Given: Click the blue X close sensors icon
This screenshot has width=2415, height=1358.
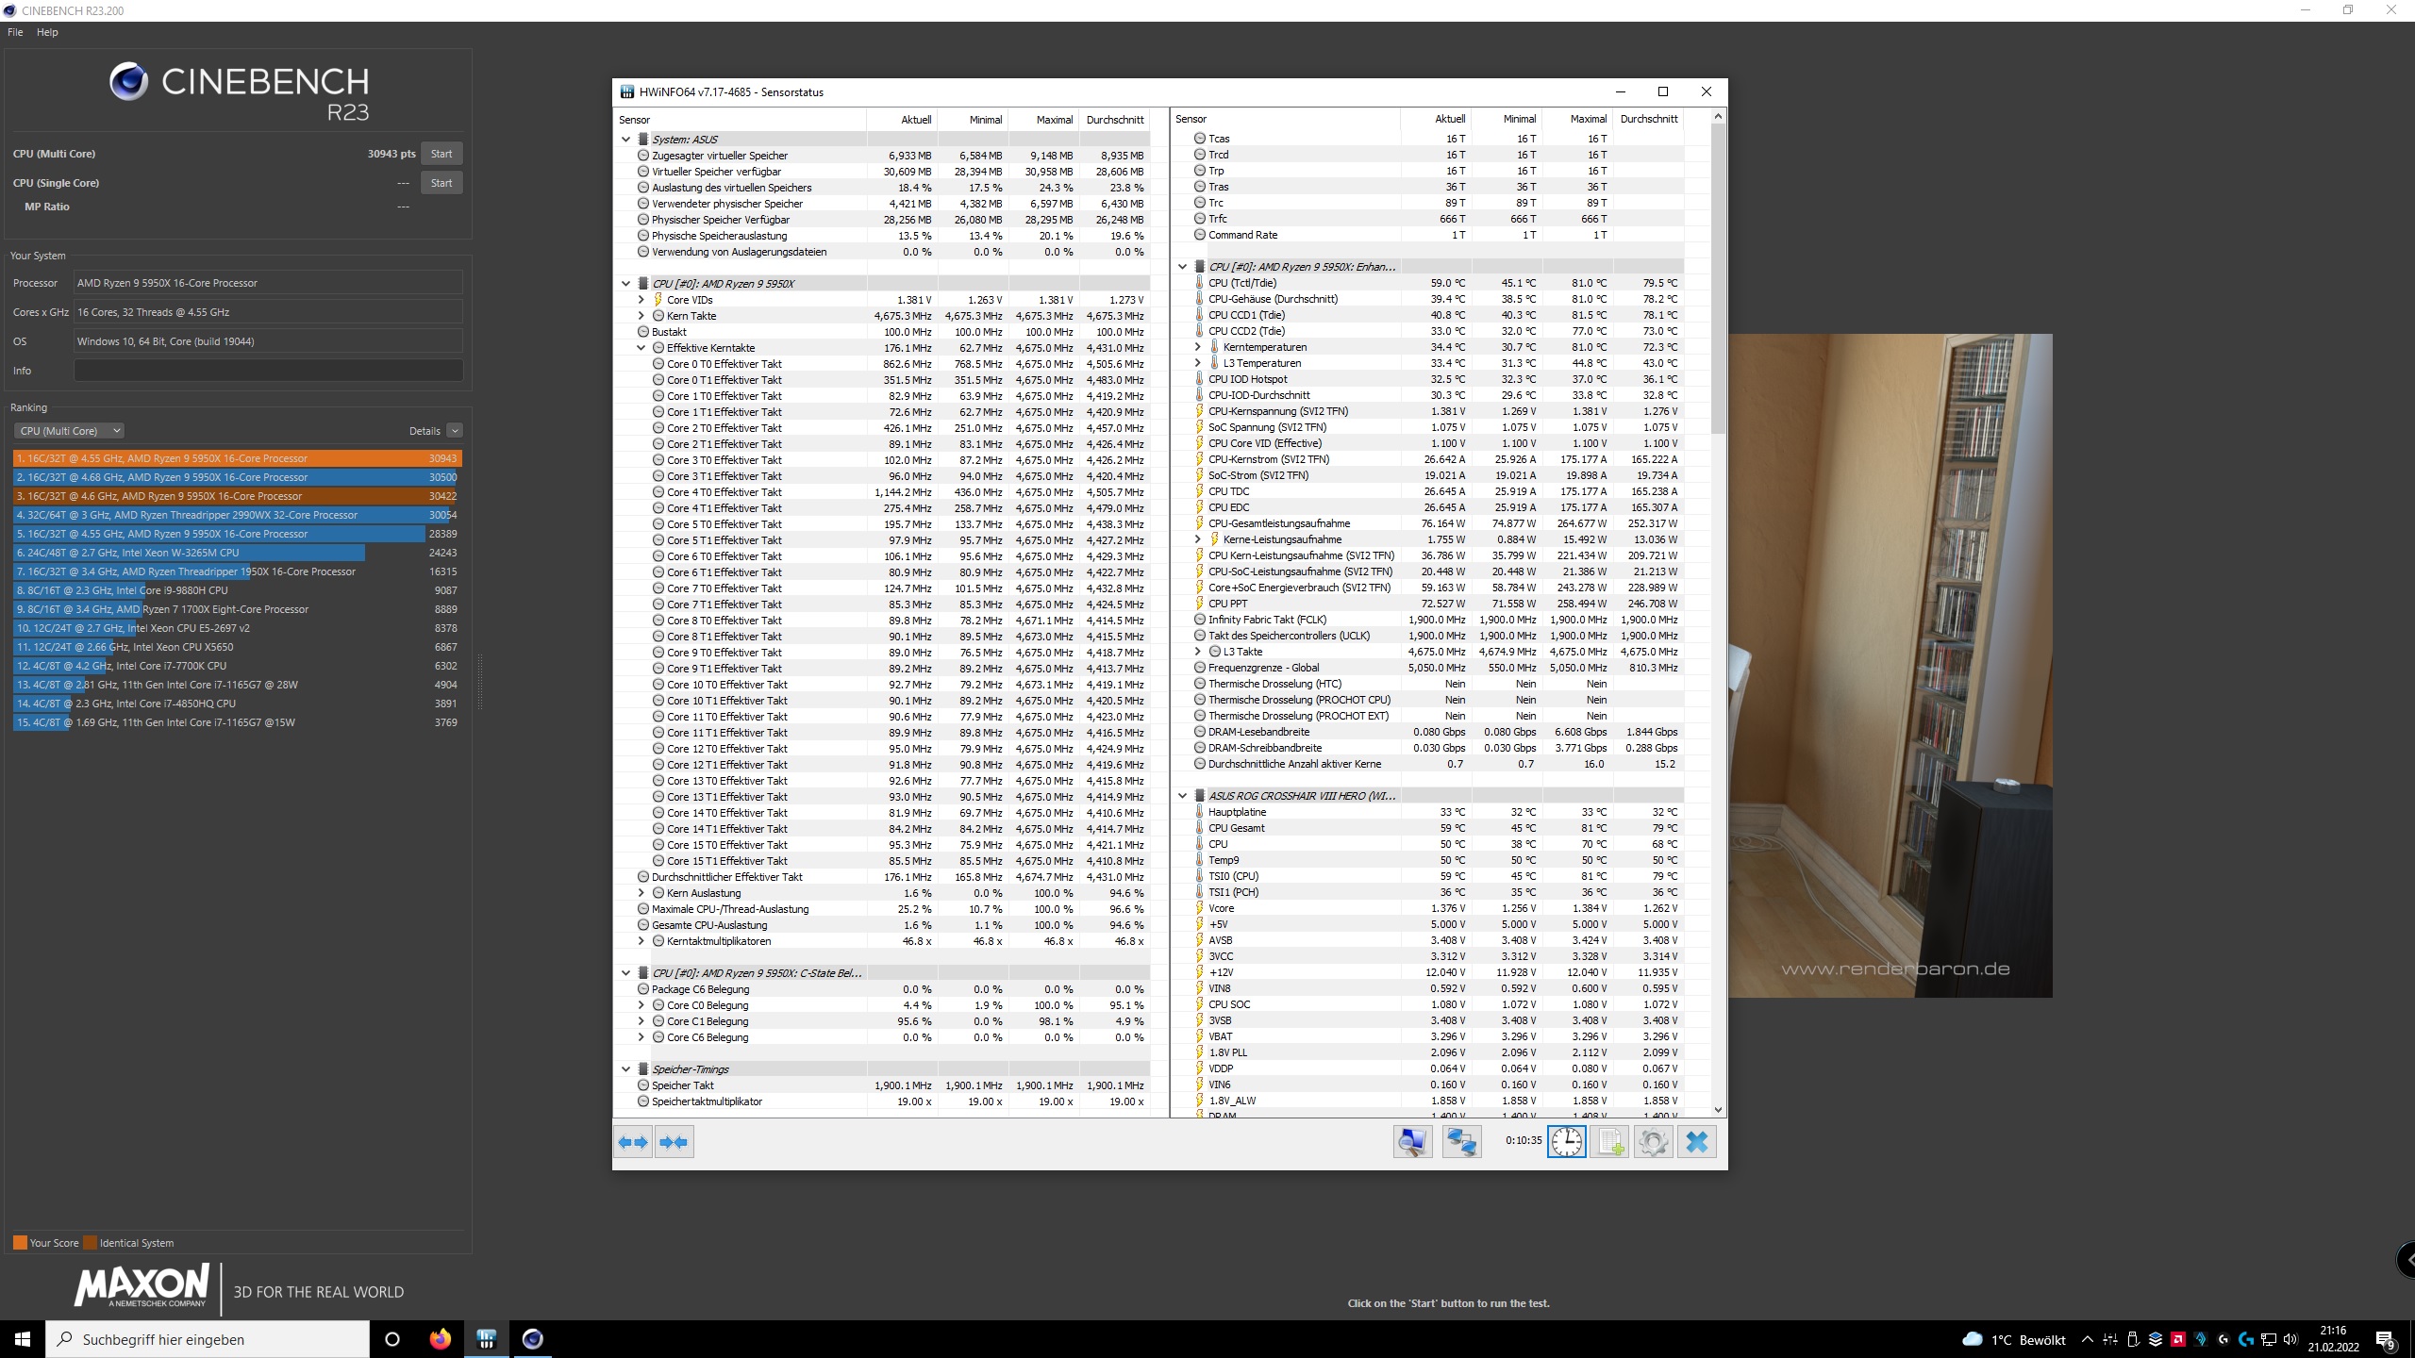Looking at the screenshot, I should 1696,1142.
